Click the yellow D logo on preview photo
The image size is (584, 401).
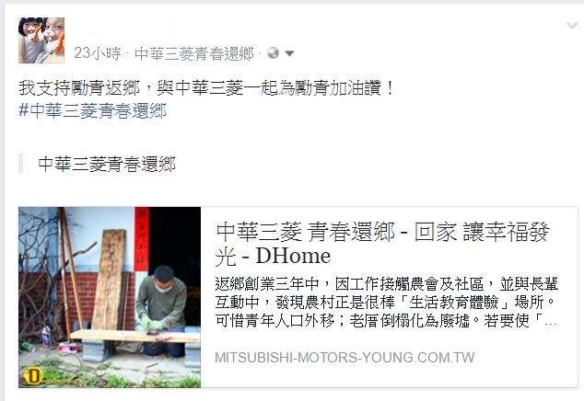[32, 376]
